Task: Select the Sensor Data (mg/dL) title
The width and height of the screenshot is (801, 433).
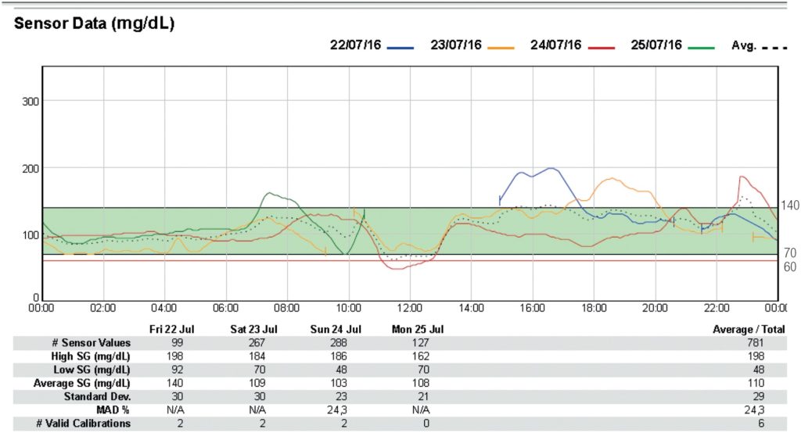Action: pyautogui.click(x=94, y=23)
